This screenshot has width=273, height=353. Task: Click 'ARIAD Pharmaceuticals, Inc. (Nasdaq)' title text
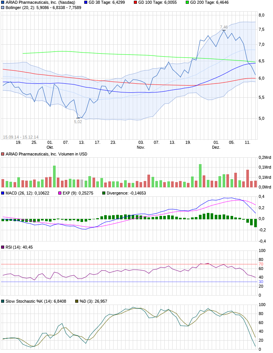pyautogui.click(x=40, y=3)
